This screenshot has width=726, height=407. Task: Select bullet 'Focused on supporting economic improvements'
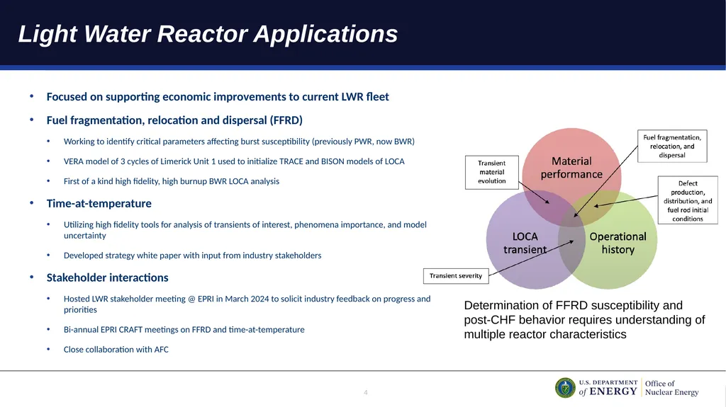click(x=218, y=97)
